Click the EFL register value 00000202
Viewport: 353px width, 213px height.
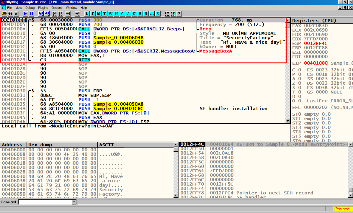(x=316, y=107)
